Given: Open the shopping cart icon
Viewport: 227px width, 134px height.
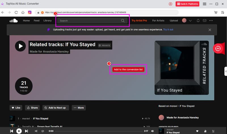Looking at the screenshot, I should tap(216, 12).
